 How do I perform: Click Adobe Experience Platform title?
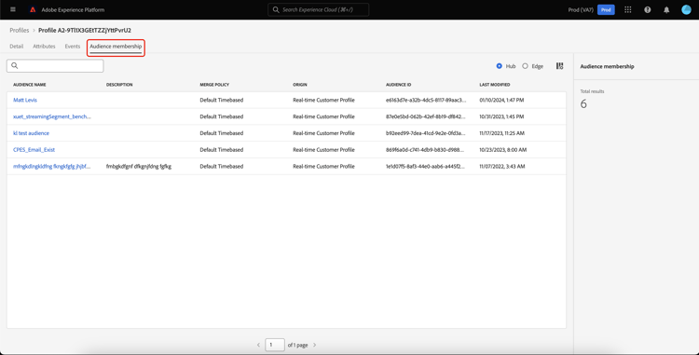[73, 10]
